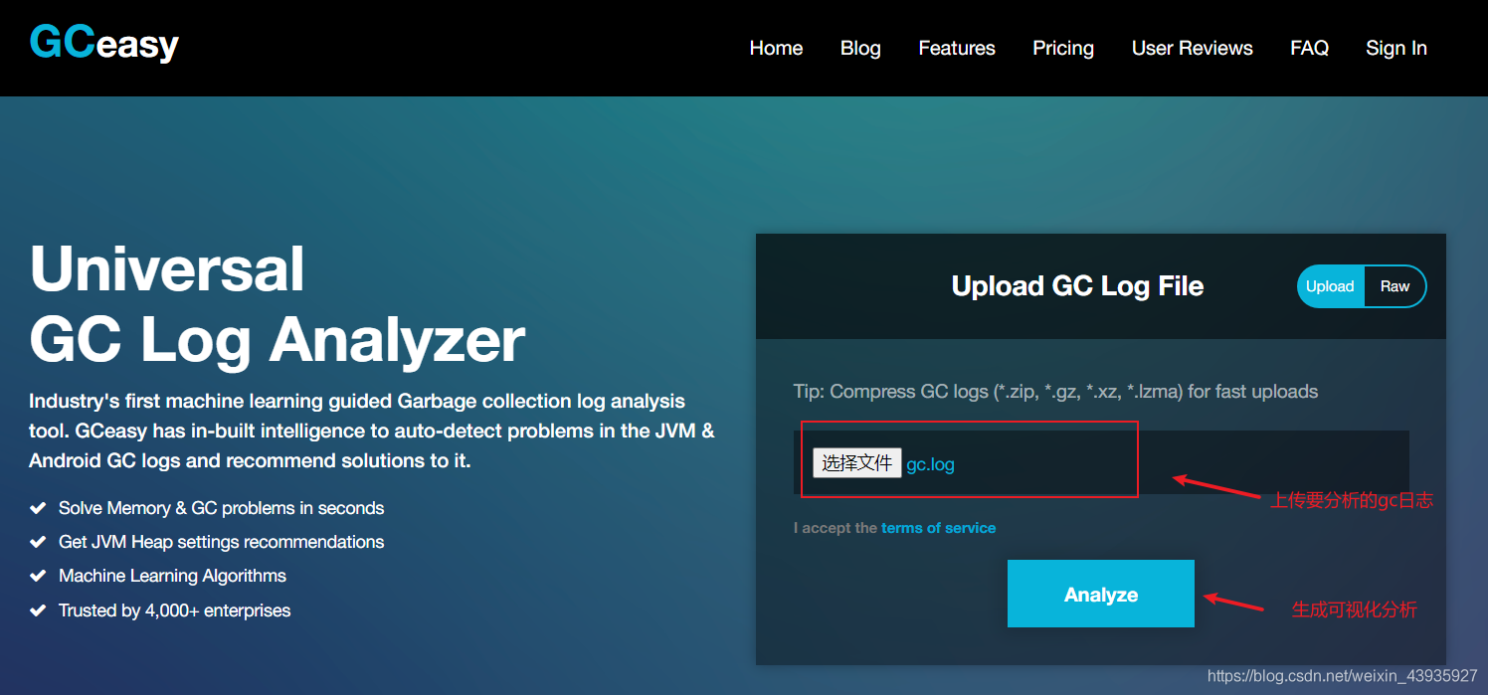View the Pricing page
1488x695 pixels.
point(1063,48)
